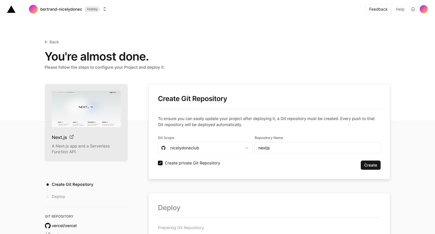Click the Vercel triangle logo
The height and width of the screenshot is (234, 435).
(11, 9)
